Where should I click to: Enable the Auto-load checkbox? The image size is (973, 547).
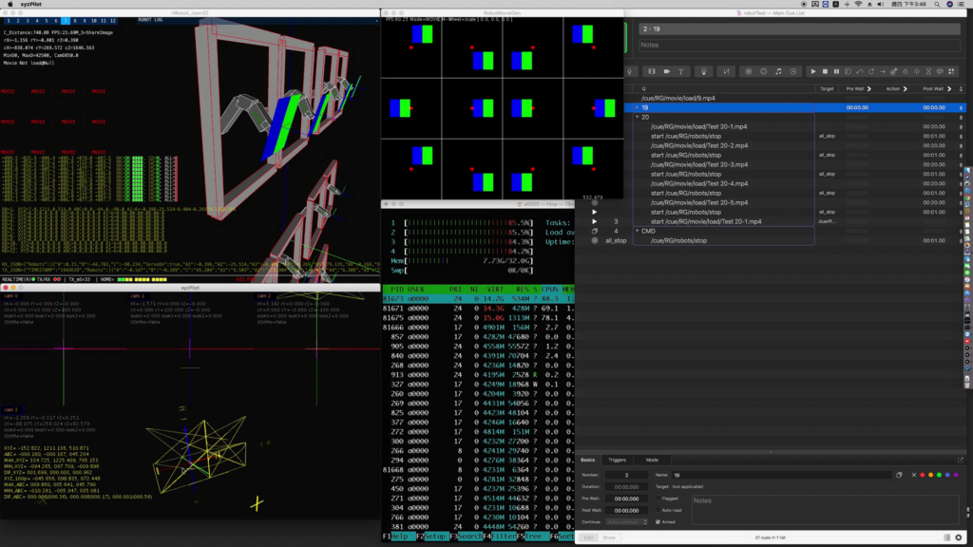tap(658, 510)
